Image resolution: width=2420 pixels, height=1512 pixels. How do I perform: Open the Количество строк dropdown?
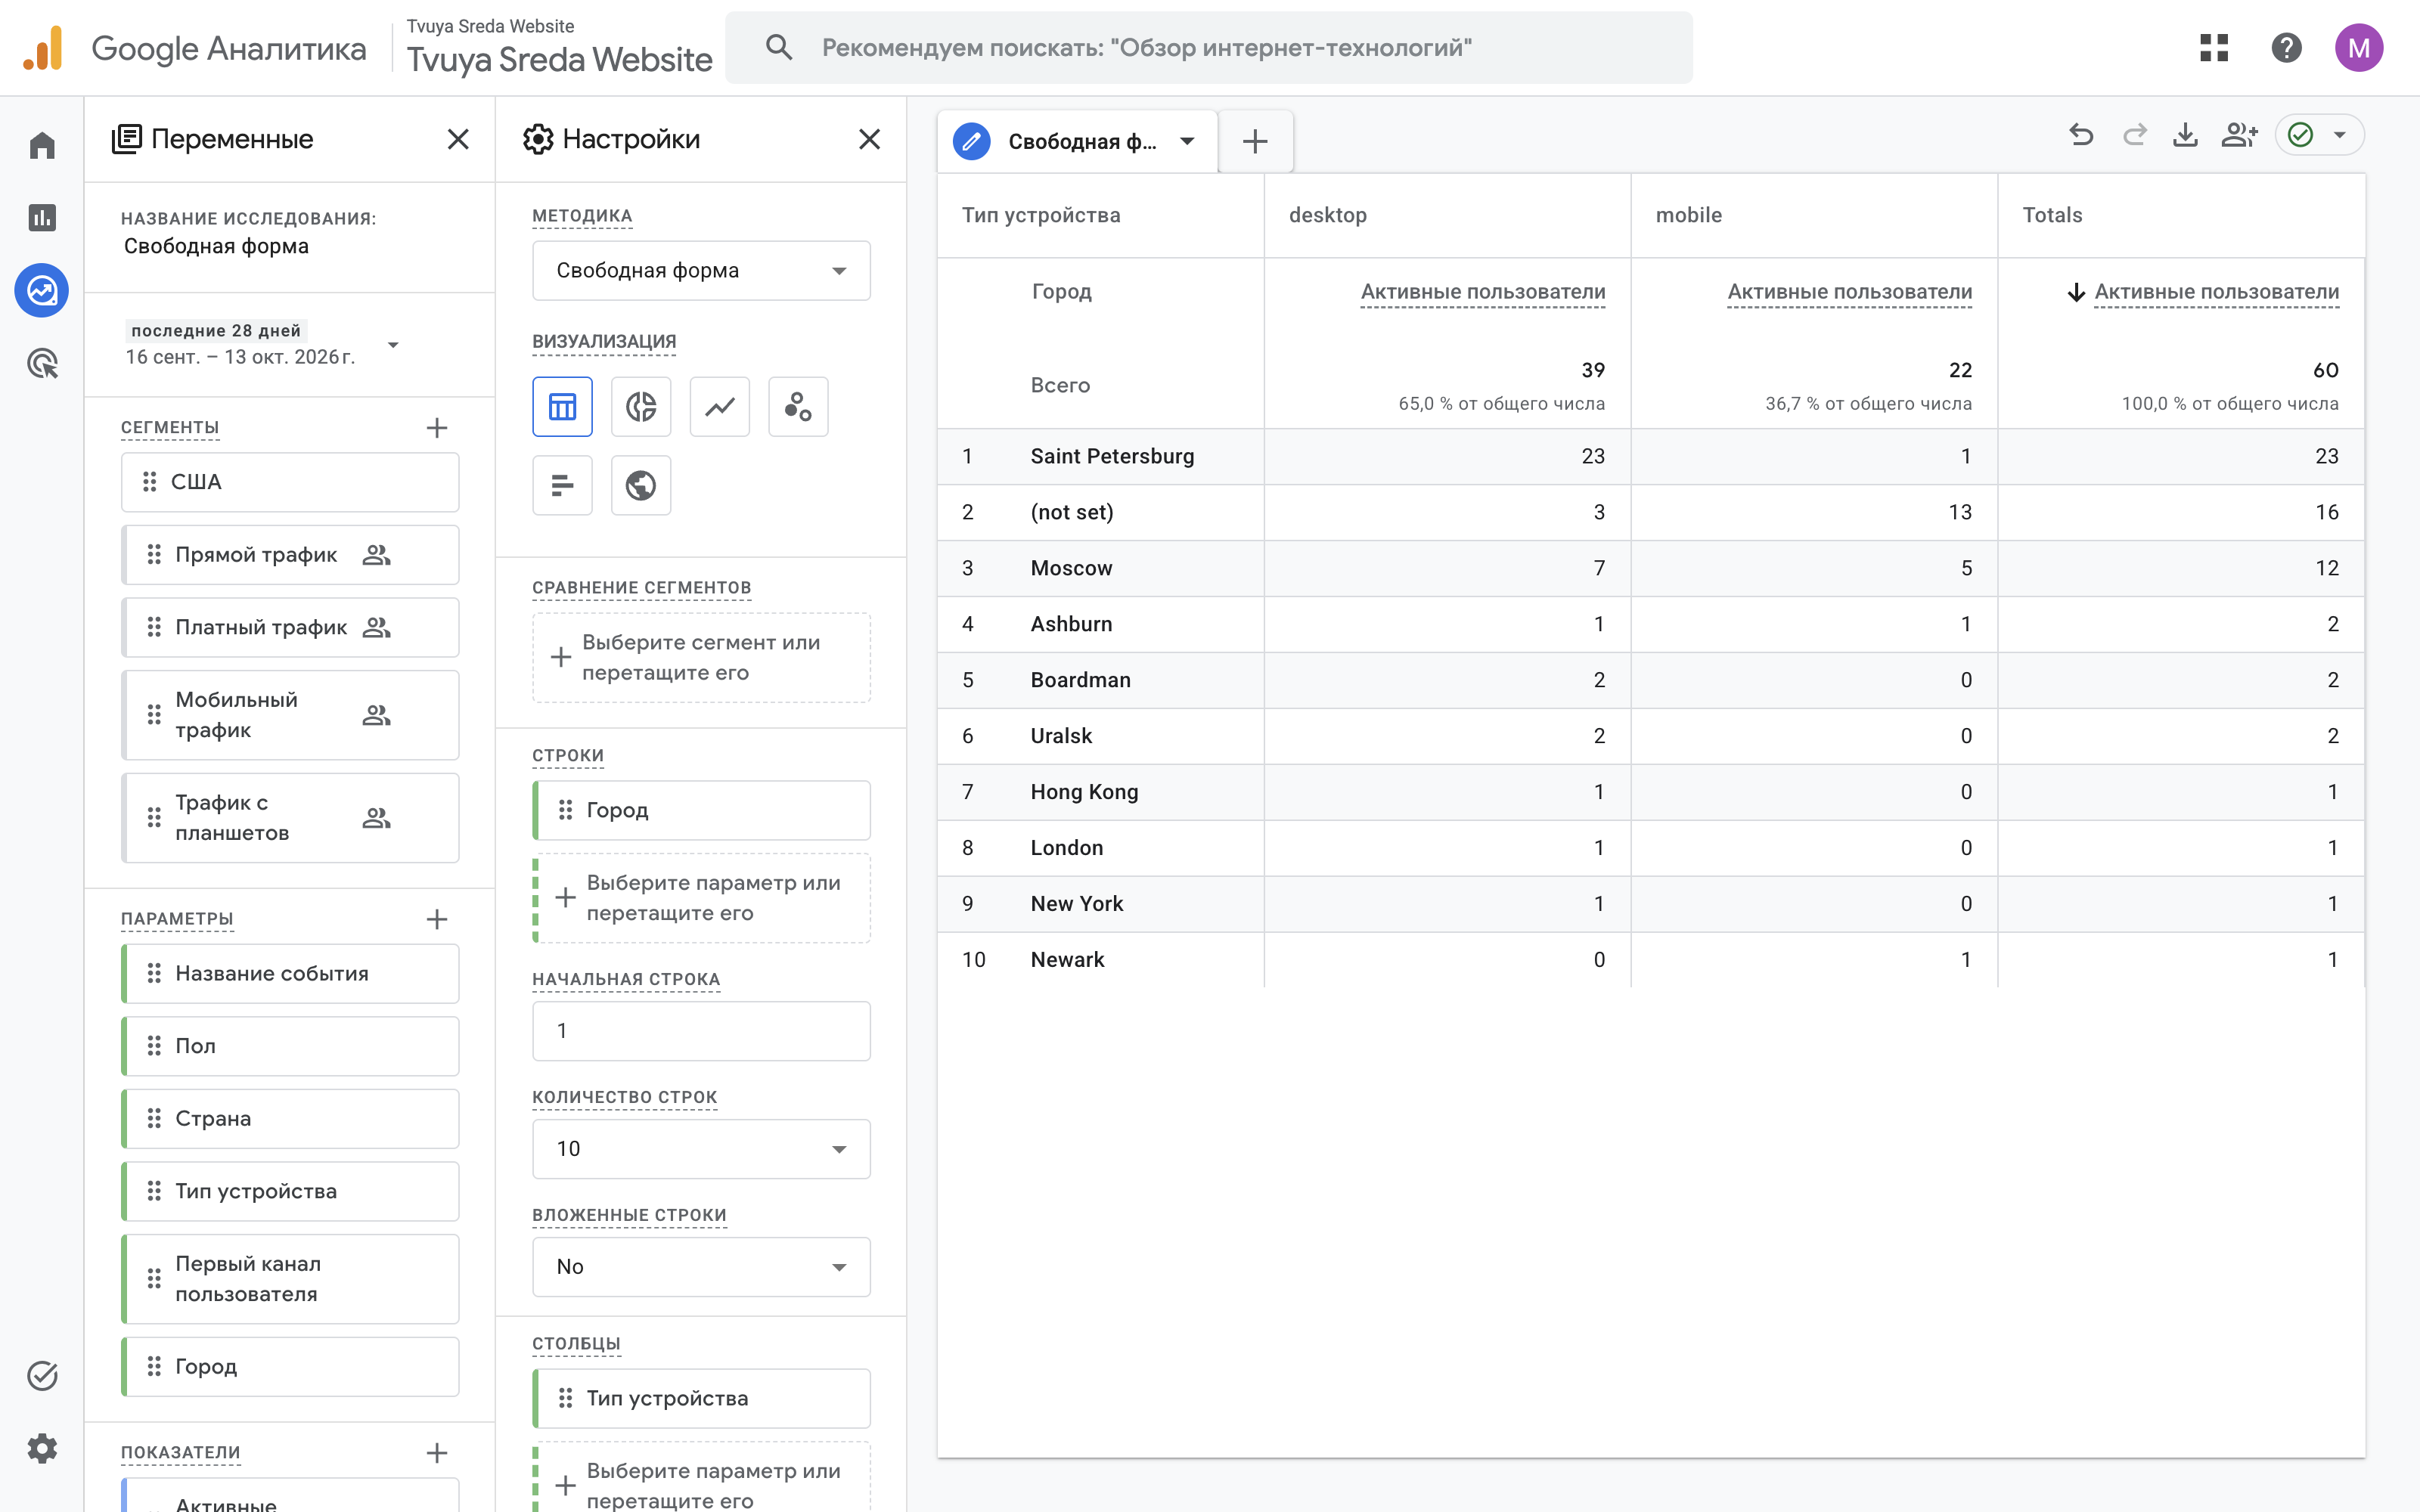click(x=701, y=1148)
